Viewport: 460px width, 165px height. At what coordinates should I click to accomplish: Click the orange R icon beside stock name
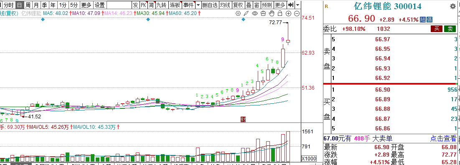coord(327,6)
